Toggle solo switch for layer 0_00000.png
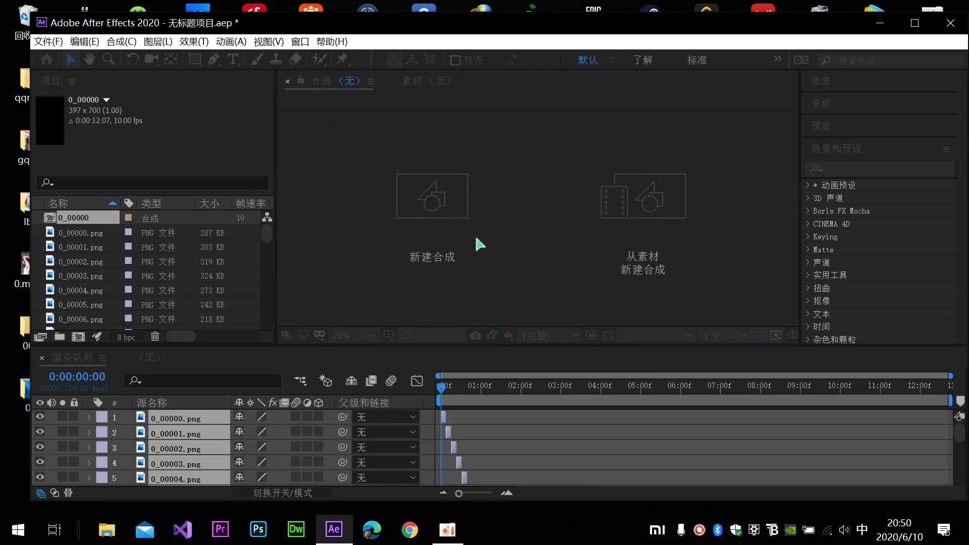 coord(63,417)
